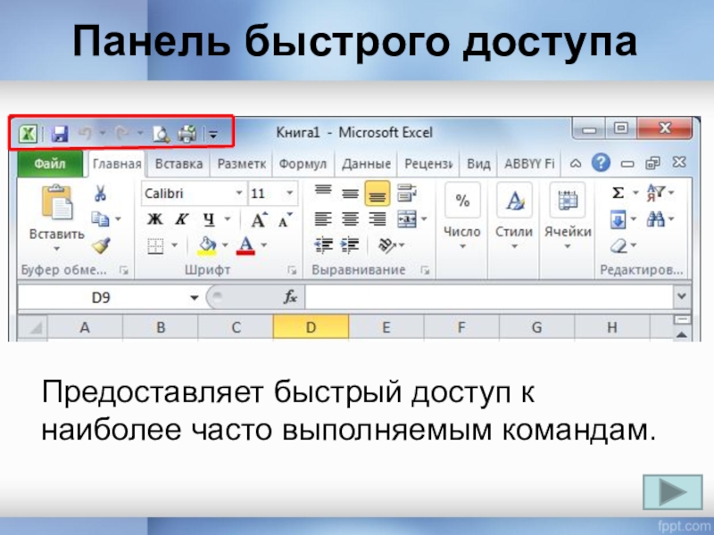The width and height of the screenshot is (714, 535).
Task: Open Customize Quick Access Toolbar arrow
Action: pos(213,135)
